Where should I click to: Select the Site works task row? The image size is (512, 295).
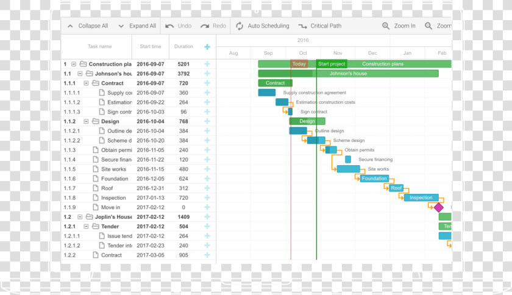(x=138, y=169)
